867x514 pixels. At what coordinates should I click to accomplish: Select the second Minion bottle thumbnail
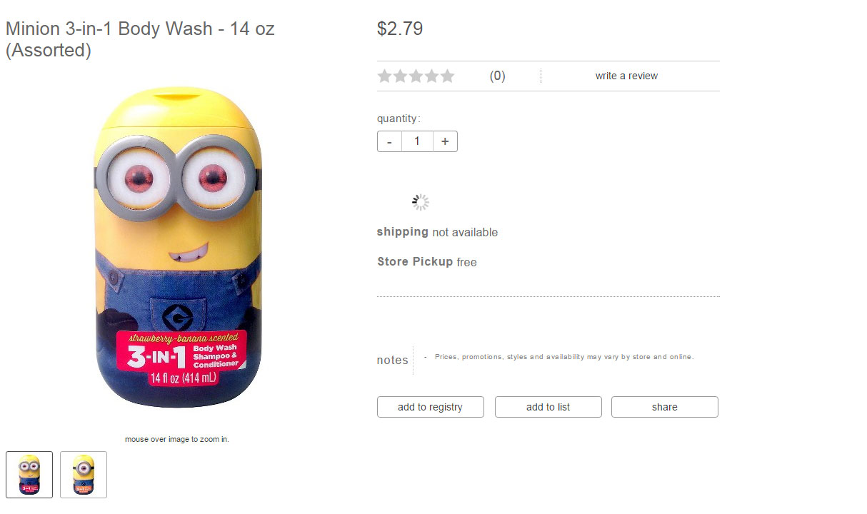[84, 475]
